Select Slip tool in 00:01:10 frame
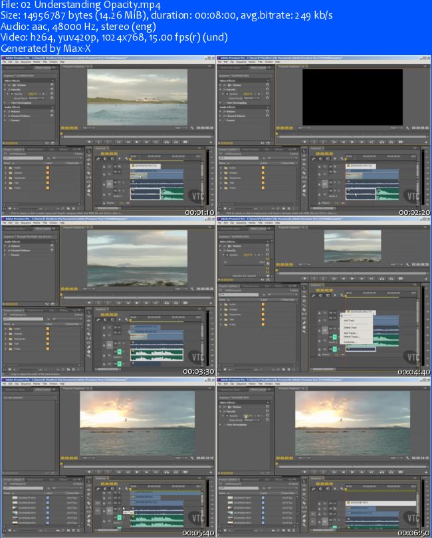432x538 pixels. pyautogui.click(x=88, y=178)
